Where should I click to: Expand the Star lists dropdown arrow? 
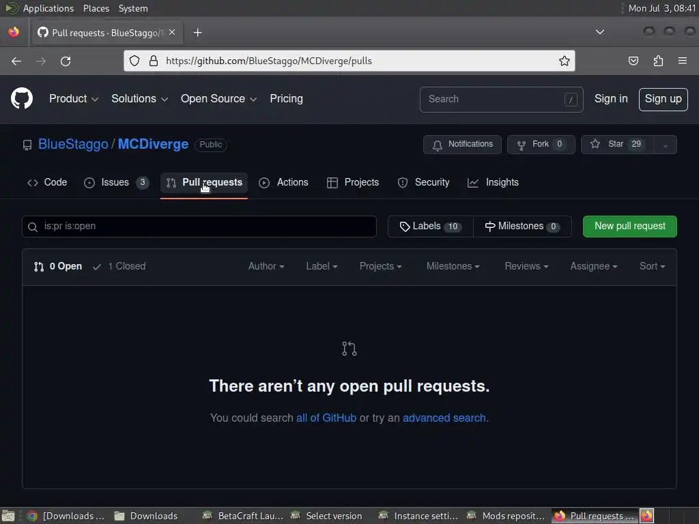click(666, 145)
